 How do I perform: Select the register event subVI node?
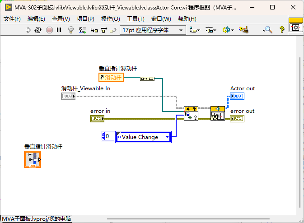pyautogui.click(x=191, y=113)
